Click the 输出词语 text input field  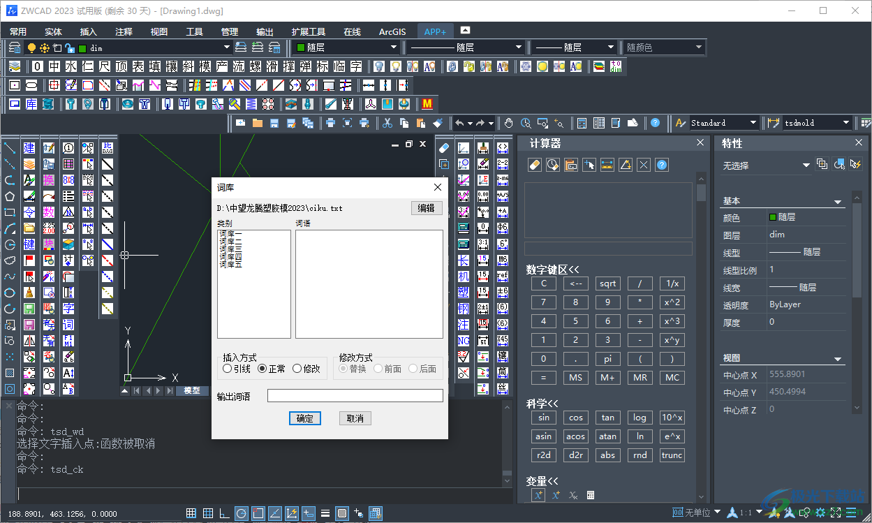355,396
